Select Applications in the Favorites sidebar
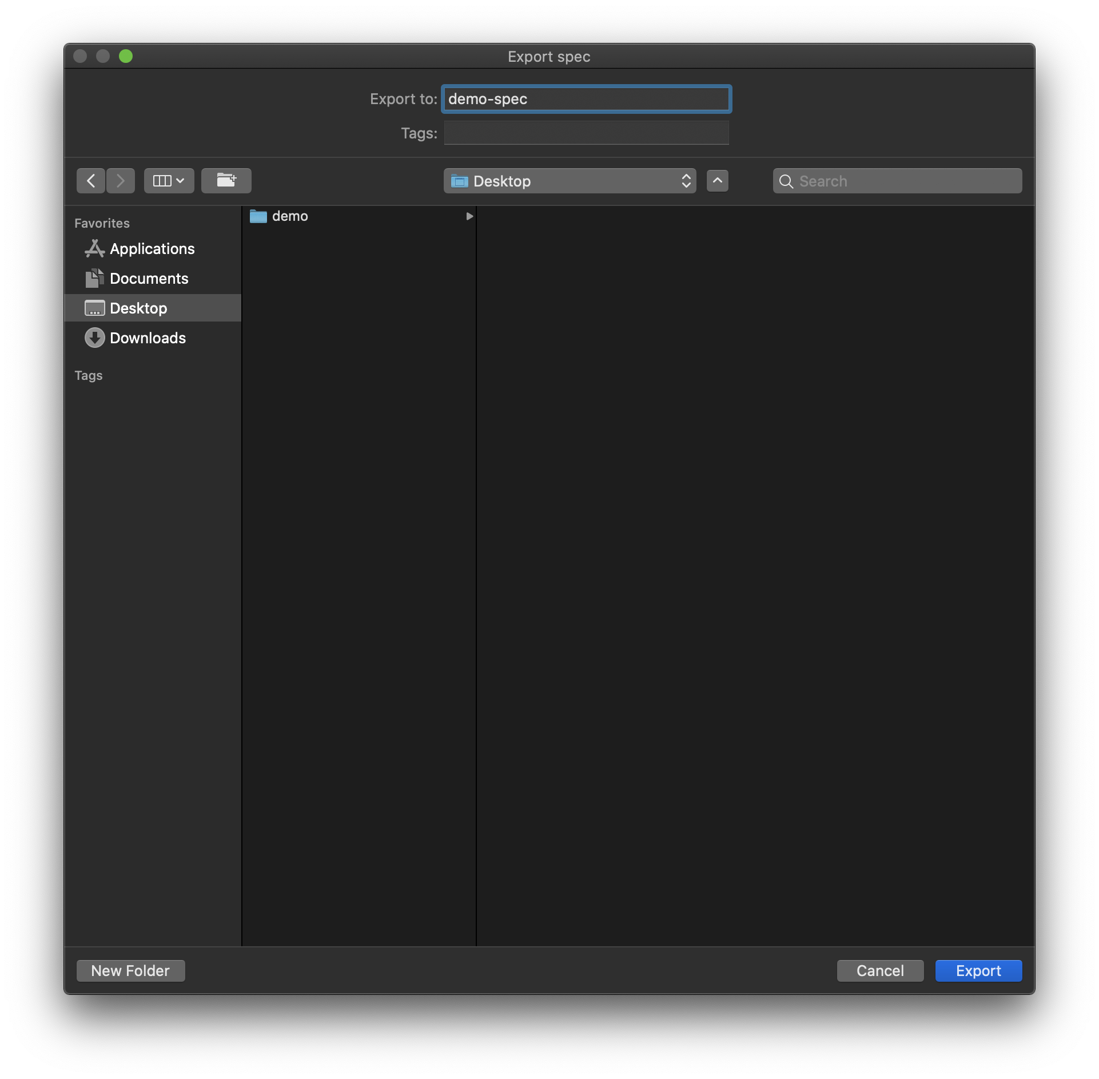This screenshot has width=1099, height=1079. coord(152,249)
